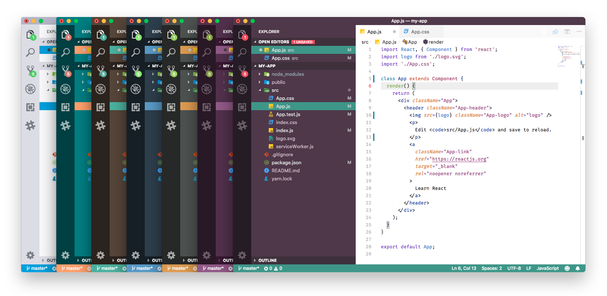Open the Explorer view in the frontmost window's activity bar
This screenshot has height=296, width=607.
[242, 35]
